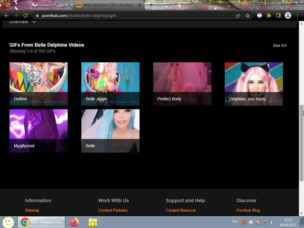Open the Sitemap footer link
The width and height of the screenshot is (304, 228).
pos(32,210)
